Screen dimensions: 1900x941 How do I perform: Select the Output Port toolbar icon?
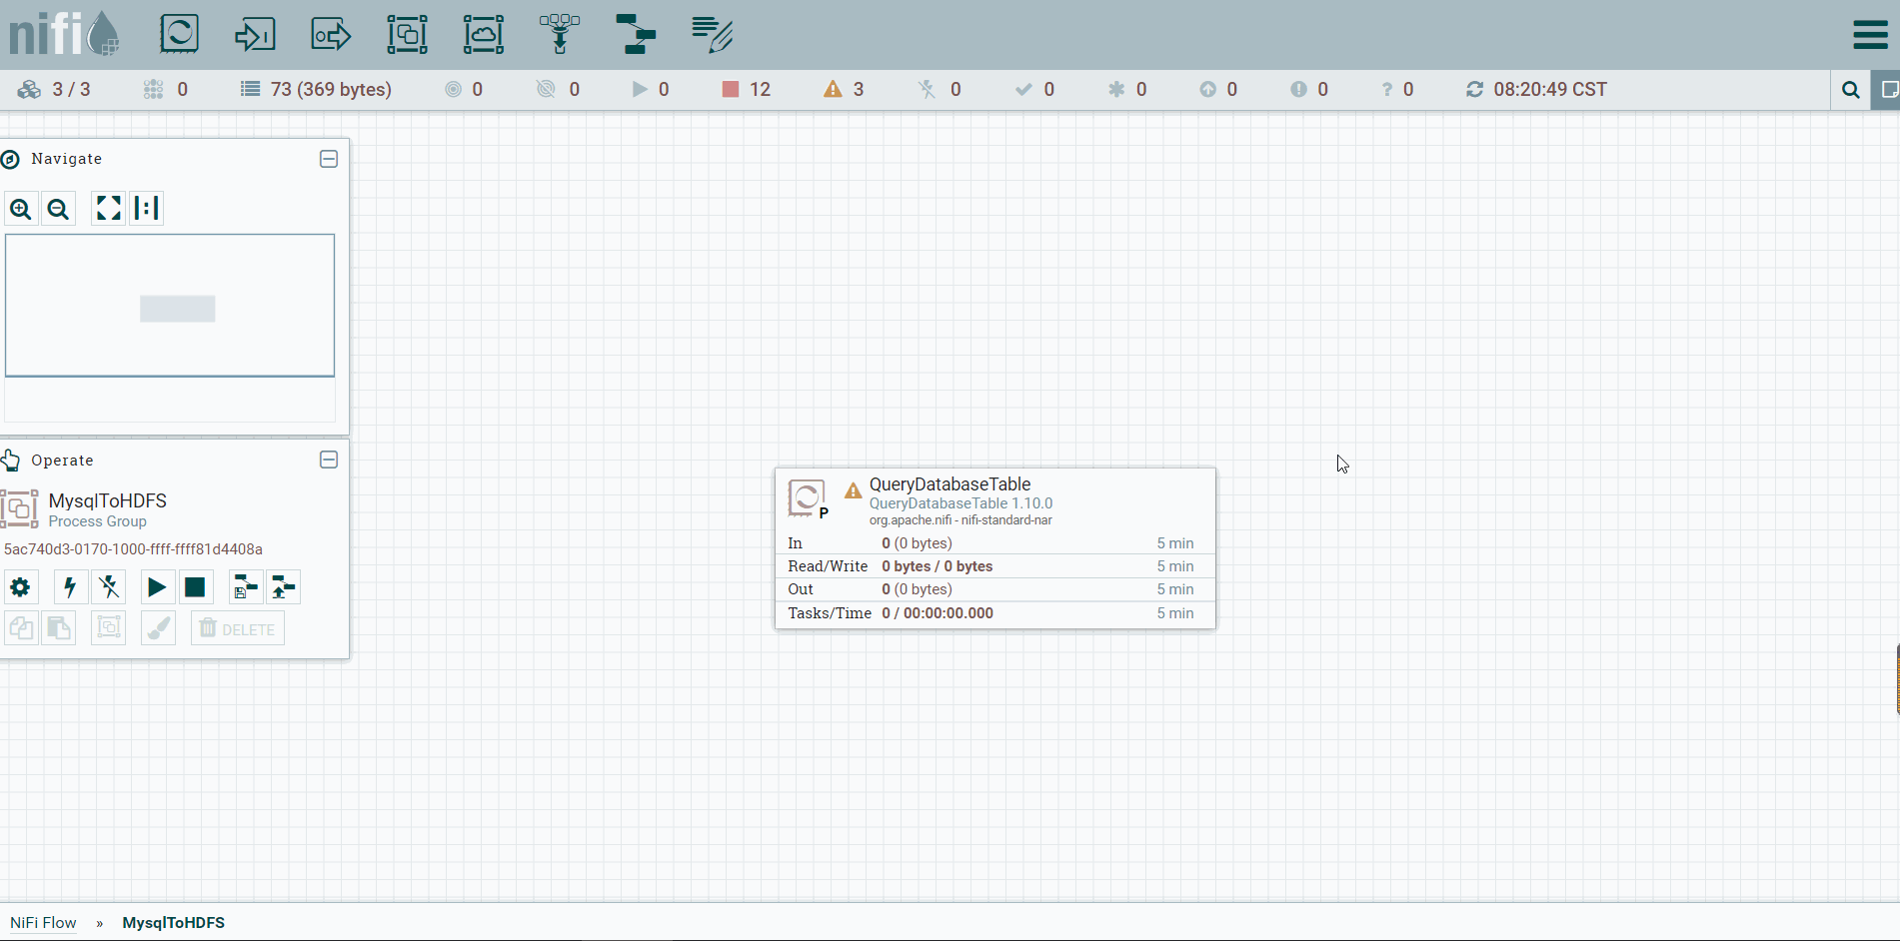point(331,34)
